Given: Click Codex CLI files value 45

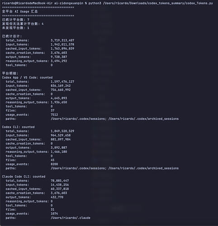Looking at the screenshot, I should (52, 160).
